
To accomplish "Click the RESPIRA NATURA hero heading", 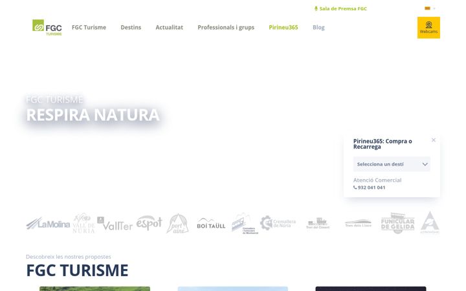I will pyautogui.click(x=93, y=115).
